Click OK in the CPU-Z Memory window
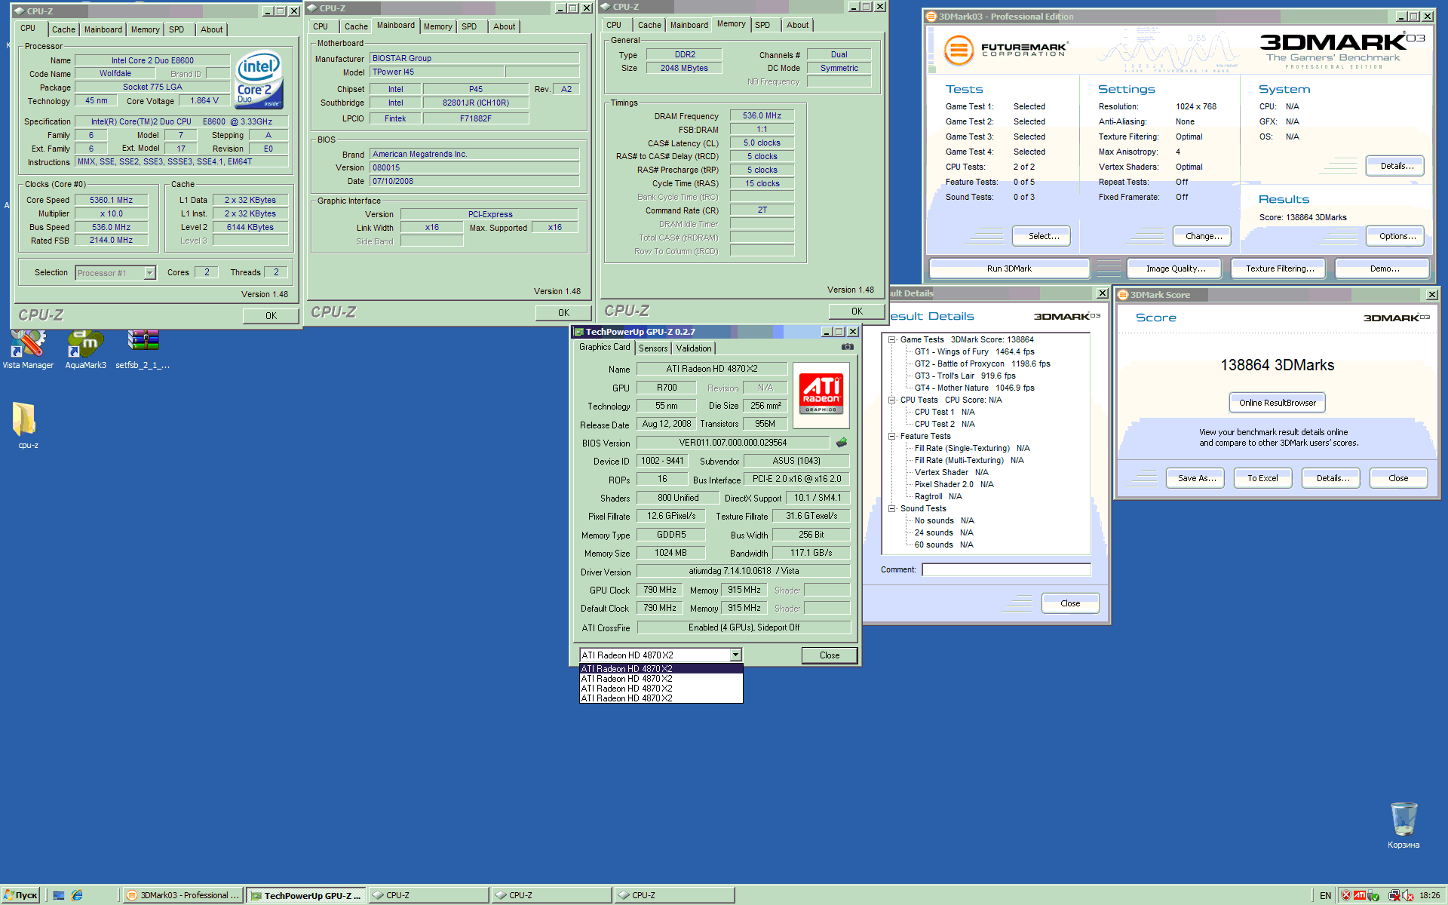 pos(857,311)
